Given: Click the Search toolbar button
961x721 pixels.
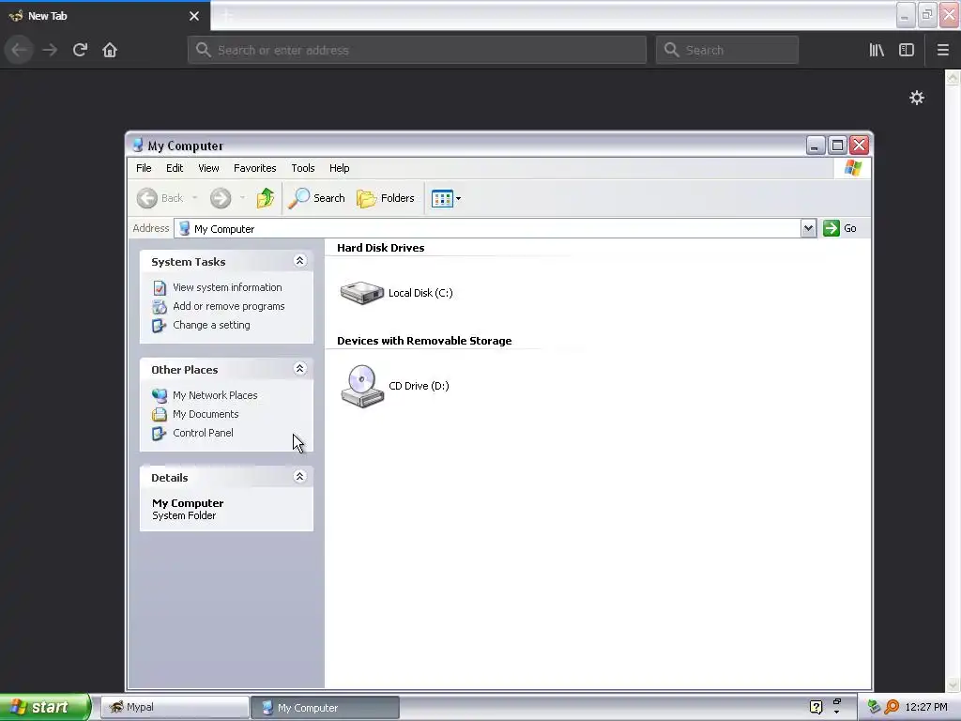Looking at the screenshot, I should click(x=316, y=198).
